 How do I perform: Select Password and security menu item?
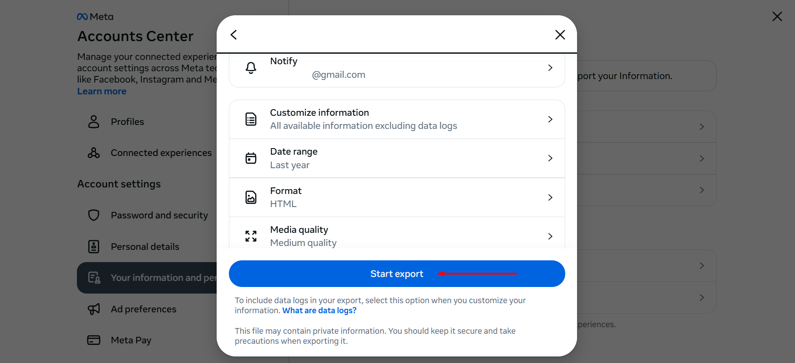tap(159, 215)
